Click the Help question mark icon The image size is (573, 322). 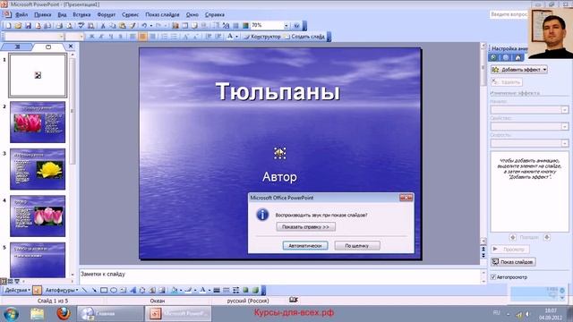click(296, 26)
